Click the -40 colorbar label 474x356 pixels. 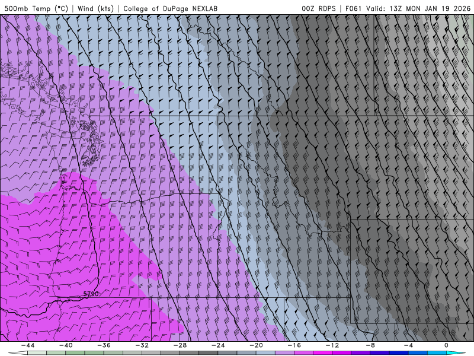point(66,345)
